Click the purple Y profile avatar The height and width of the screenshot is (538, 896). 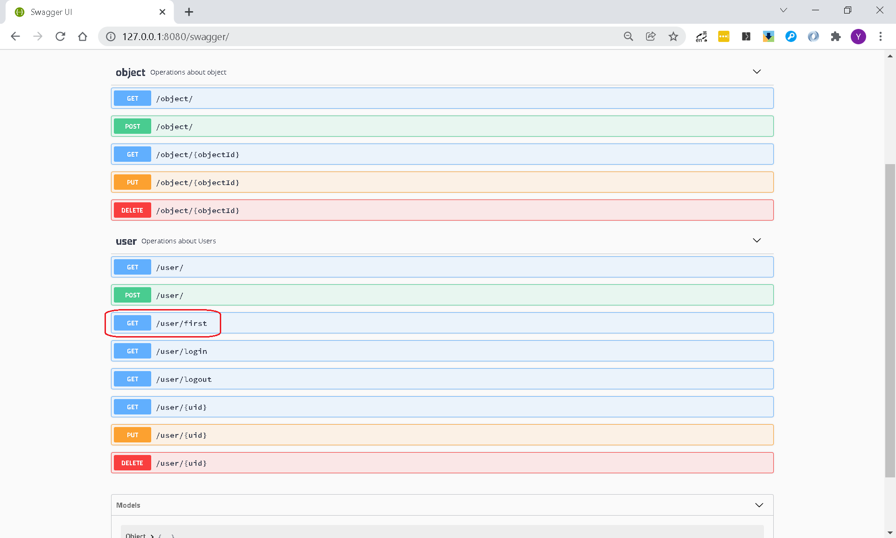tap(858, 36)
